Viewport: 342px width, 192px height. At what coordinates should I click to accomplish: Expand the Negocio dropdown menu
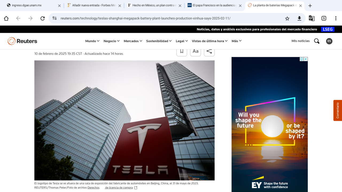click(x=112, y=41)
